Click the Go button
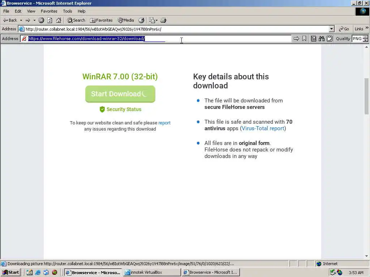 [x=344, y=29]
